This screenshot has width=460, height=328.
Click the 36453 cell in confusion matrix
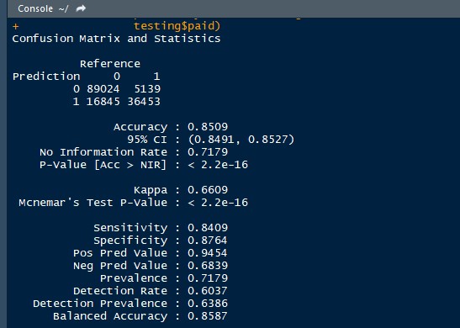tap(144, 102)
